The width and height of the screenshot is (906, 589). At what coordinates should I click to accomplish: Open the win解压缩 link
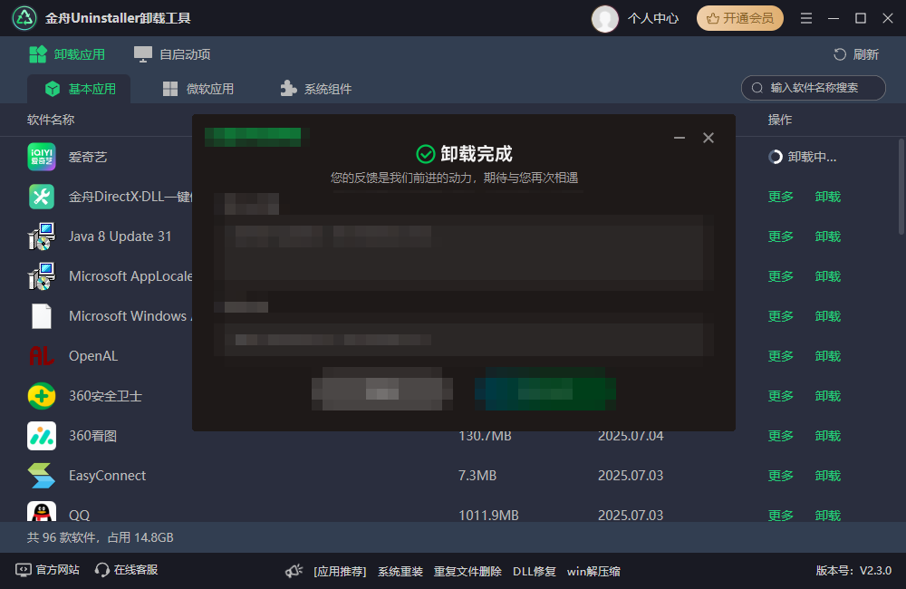coord(593,572)
